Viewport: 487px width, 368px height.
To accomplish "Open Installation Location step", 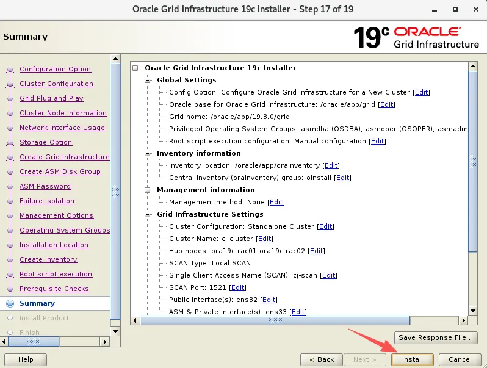I will point(54,244).
